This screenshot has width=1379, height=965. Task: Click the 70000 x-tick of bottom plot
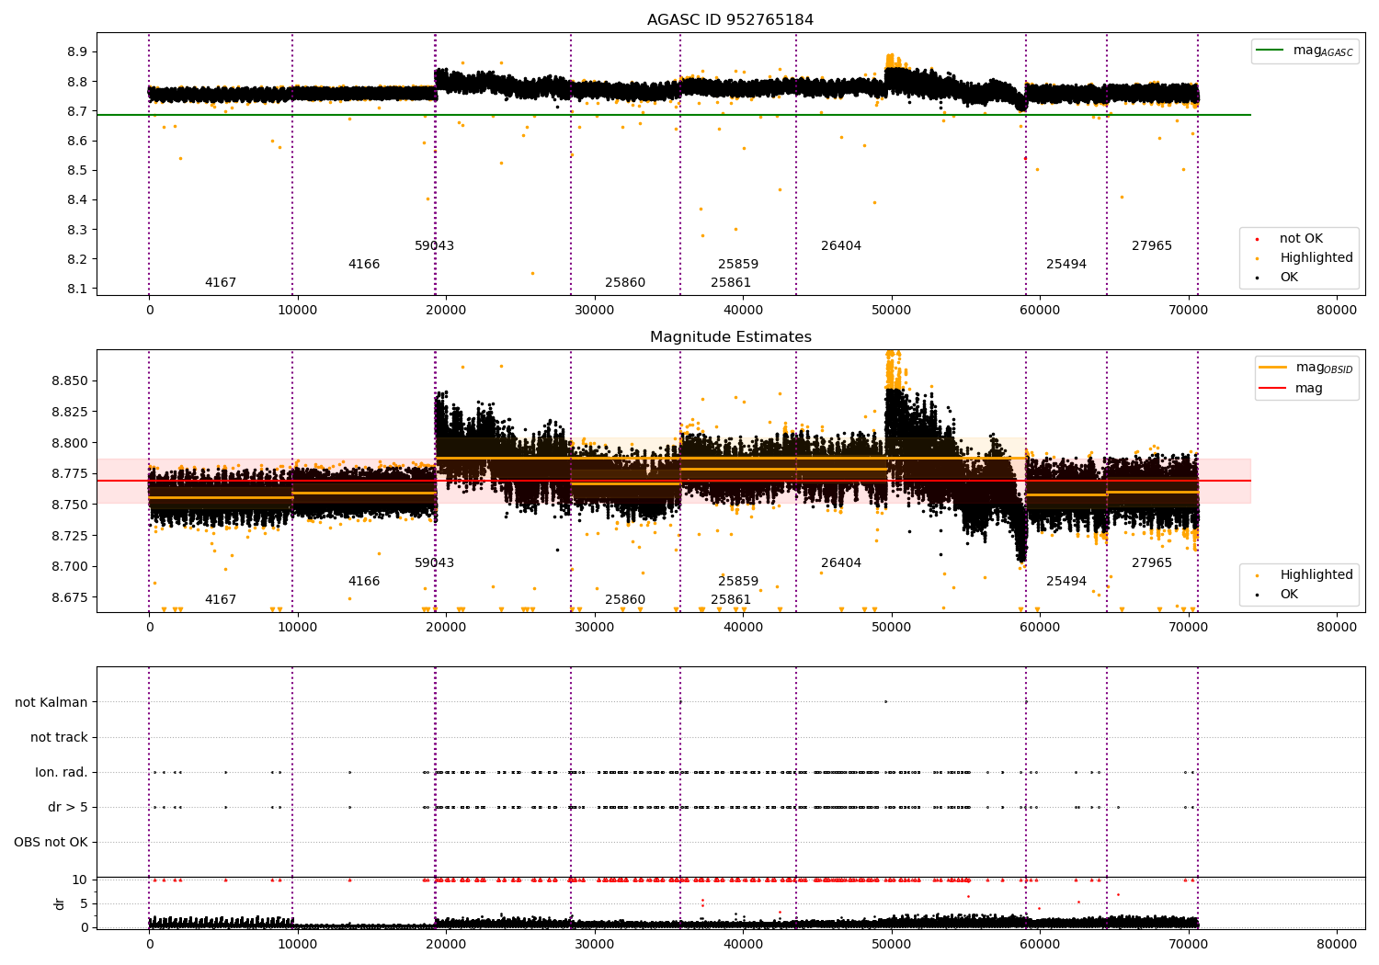(1188, 945)
